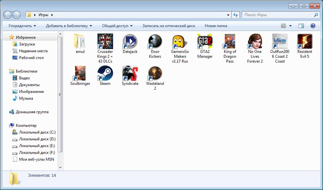Select the OutRun2006 Coast 2 Coast icon
The height and width of the screenshot is (190, 323).
click(280, 41)
